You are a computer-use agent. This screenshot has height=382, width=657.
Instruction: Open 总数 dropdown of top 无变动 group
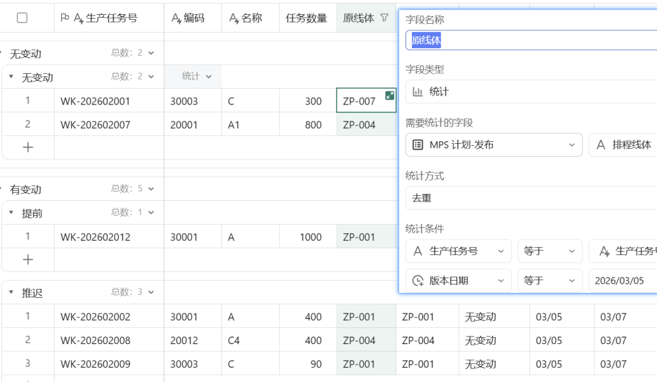pyautogui.click(x=132, y=53)
